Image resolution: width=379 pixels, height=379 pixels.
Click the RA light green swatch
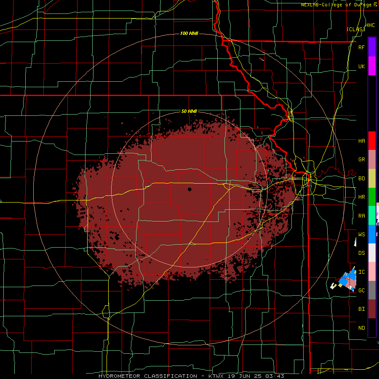372,216
